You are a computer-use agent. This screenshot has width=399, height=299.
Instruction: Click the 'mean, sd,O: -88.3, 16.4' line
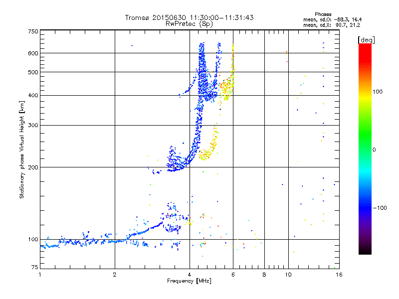332,19
